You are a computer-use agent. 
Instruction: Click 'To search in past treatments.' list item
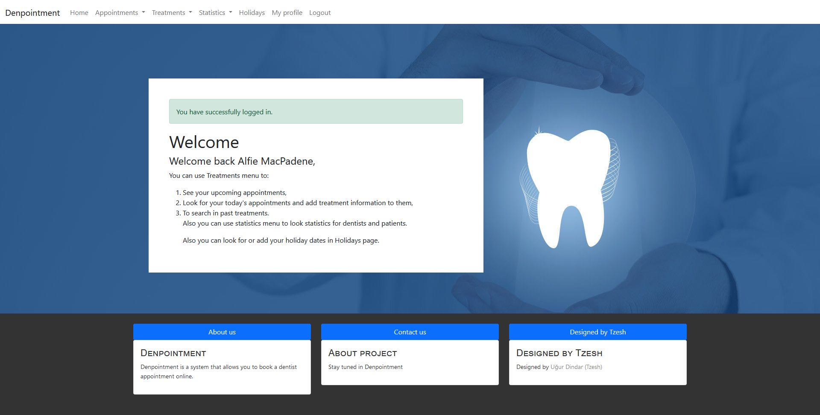coord(226,213)
